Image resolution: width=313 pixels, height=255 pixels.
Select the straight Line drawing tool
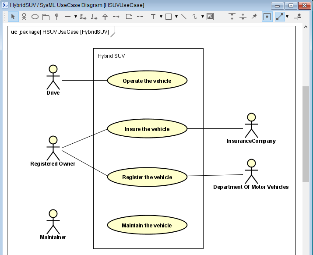coord(184,17)
